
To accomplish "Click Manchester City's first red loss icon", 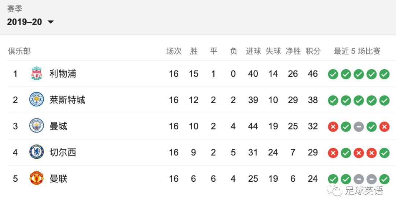I will (x=333, y=126).
